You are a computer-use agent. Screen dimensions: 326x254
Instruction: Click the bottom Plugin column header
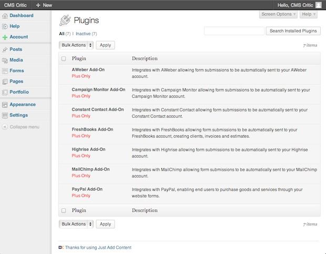(x=79, y=210)
